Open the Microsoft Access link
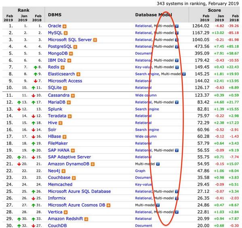This screenshot has width=242, height=228. (65, 81)
